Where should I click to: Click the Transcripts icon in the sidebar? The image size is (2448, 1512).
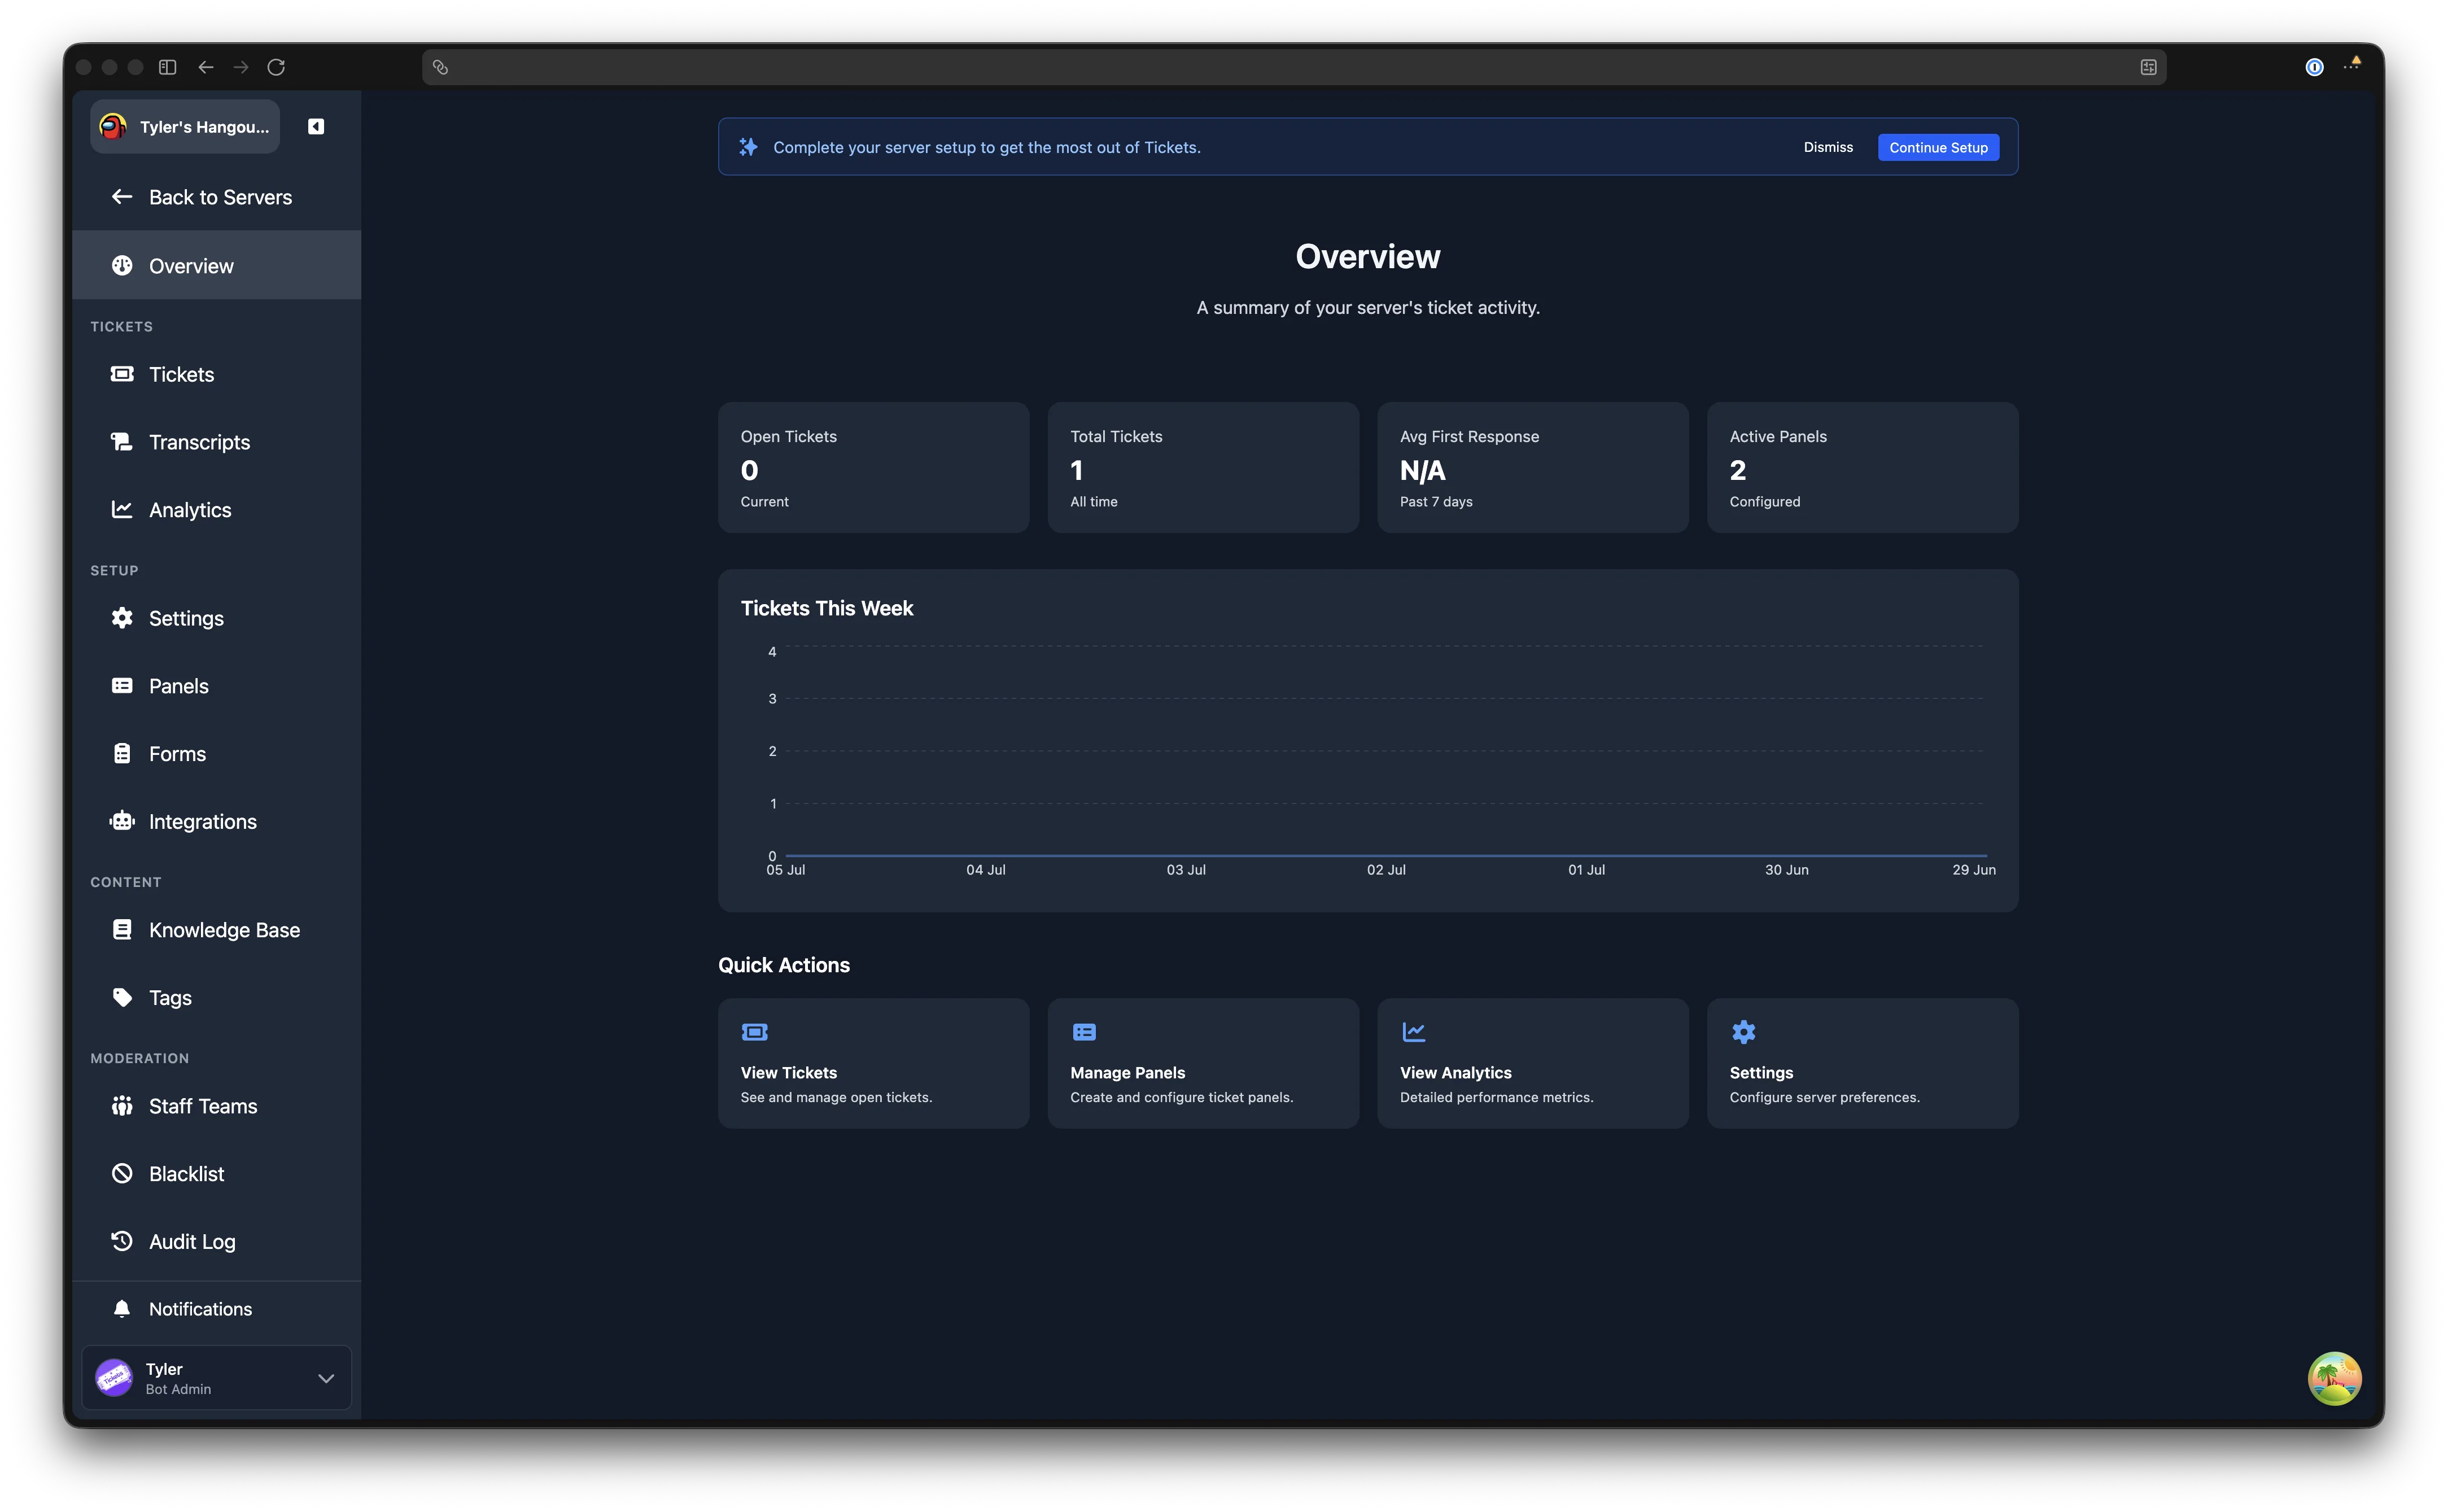tap(122, 441)
